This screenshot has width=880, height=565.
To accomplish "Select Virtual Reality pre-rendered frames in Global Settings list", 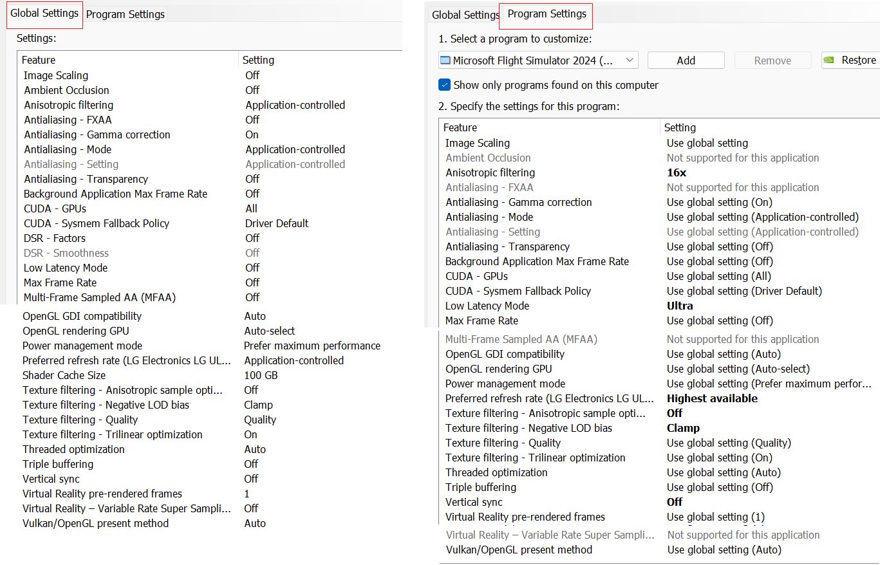I will point(102,494).
